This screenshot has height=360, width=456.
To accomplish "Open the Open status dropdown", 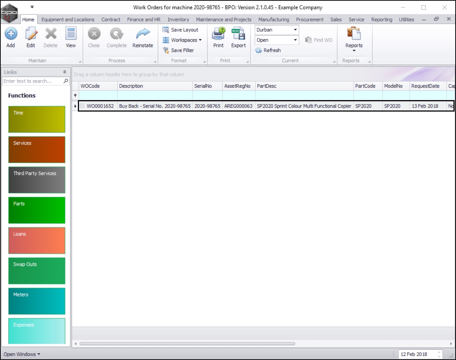I will tap(295, 40).
